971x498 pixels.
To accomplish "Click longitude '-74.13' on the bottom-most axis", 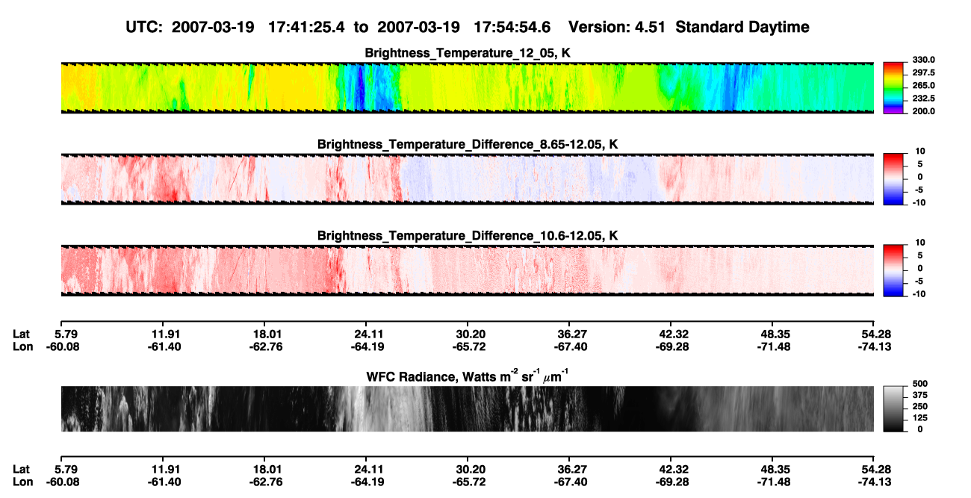I will pyautogui.click(x=874, y=482).
